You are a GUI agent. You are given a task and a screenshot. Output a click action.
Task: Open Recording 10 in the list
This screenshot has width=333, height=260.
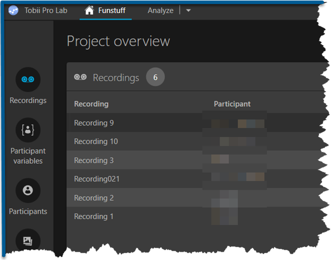click(x=96, y=142)
